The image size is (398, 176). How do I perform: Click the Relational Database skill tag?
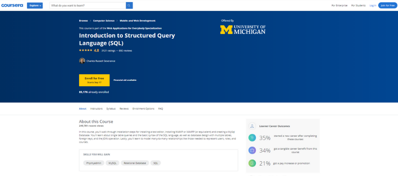tap(135, 163)
